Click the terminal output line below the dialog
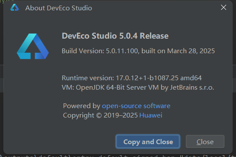 (118, 156)
